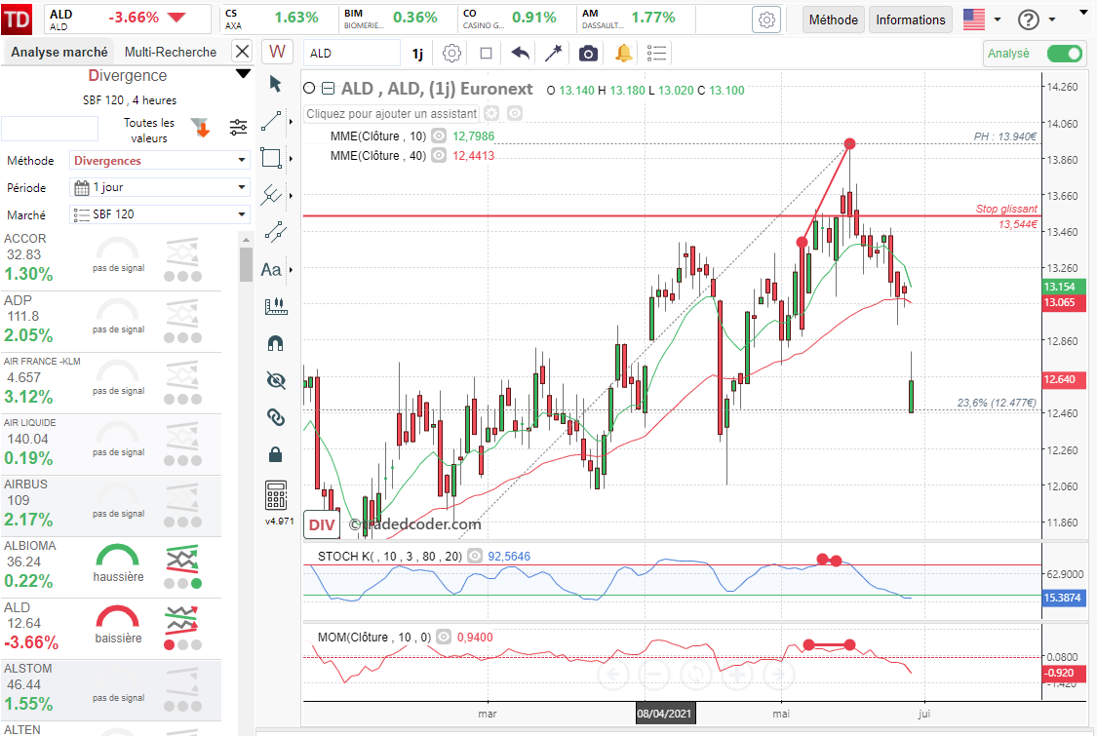Open the SBF 120 market dropdown
Viewport: 1097px width, 736px height.
[160, 214]
